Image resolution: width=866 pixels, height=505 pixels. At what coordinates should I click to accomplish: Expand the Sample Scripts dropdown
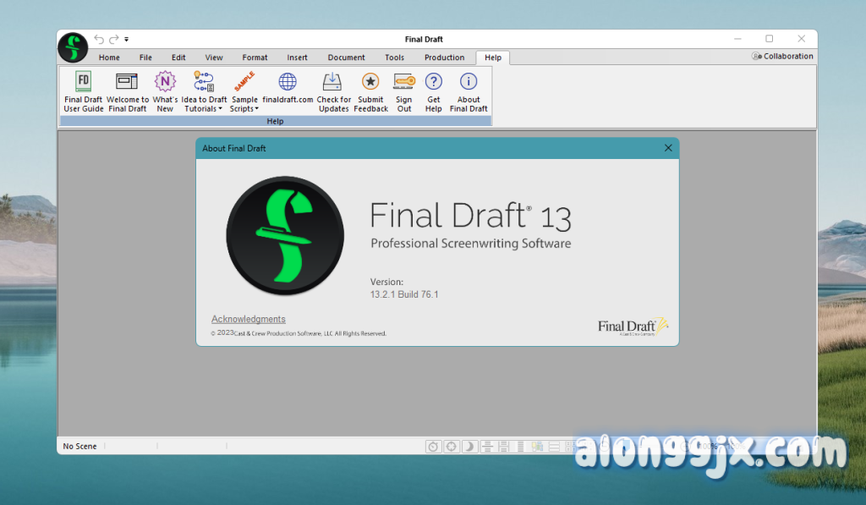244,108
